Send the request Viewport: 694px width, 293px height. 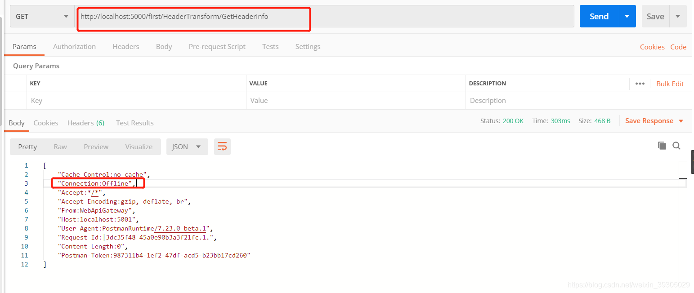click(599, 16)
